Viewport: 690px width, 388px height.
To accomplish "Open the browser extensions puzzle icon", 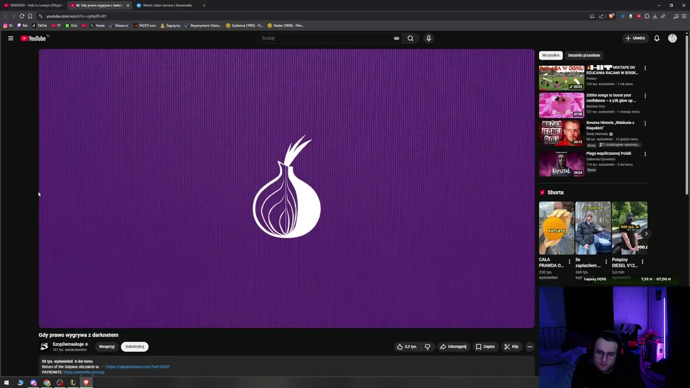I will coord(647,16).
